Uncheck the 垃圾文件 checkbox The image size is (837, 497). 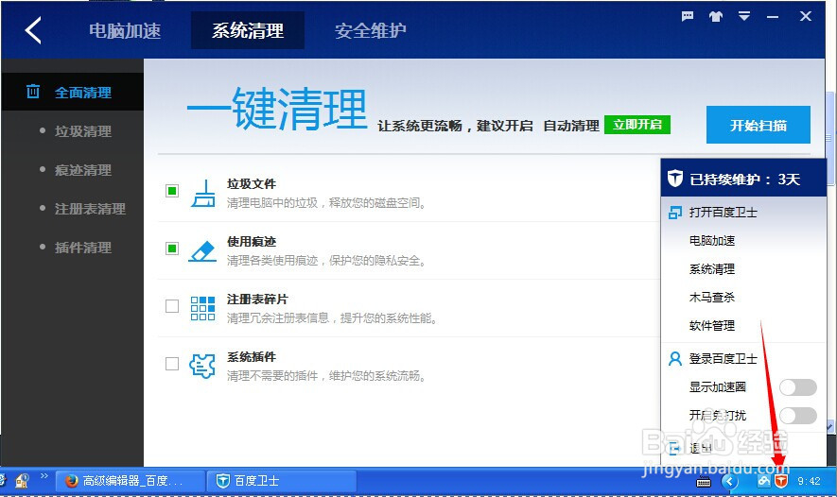[x=172, y=191]
